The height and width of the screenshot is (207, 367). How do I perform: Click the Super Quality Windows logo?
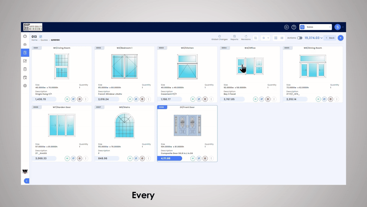[x=33, y=27]
